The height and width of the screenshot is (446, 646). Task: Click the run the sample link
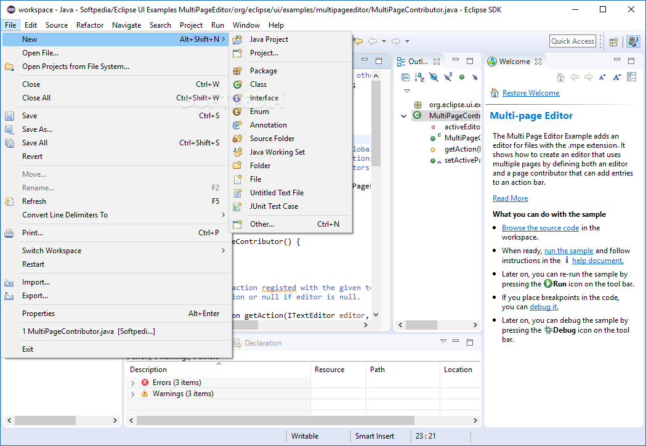pyautogui.click(x=568, y=251)
